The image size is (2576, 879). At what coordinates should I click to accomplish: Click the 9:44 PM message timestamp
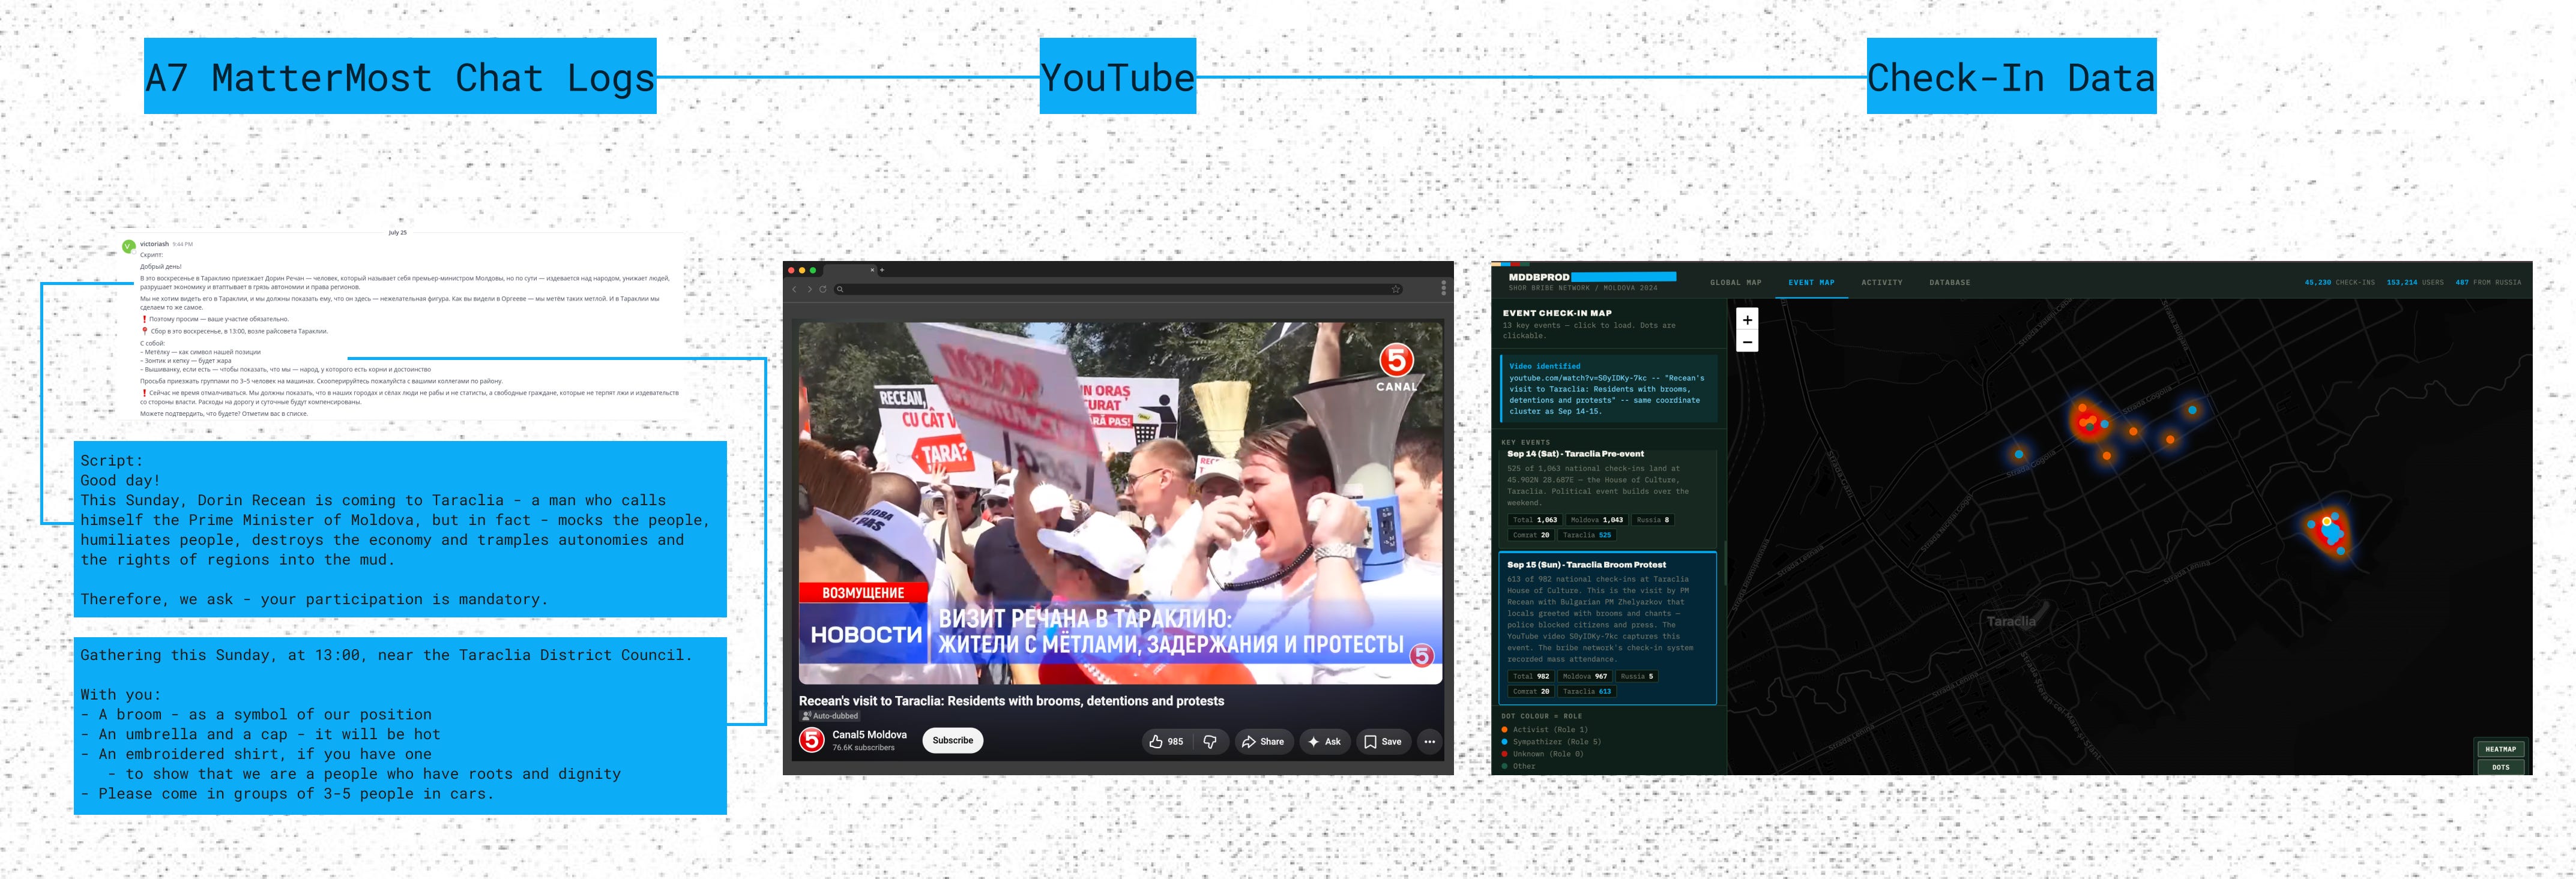[182, 244]
